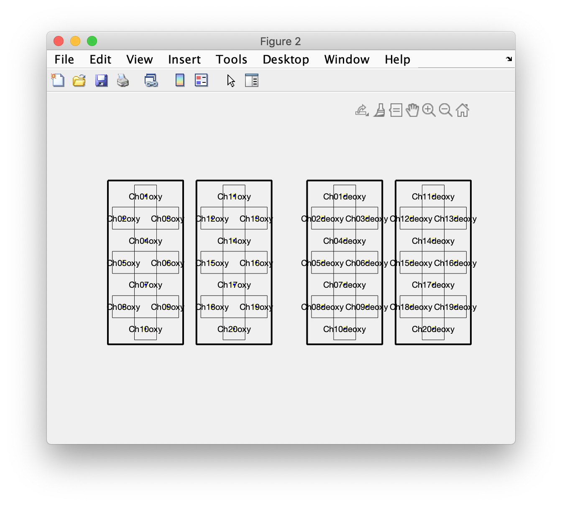This screenshot has width=562, height=506.
Task: Click the Ch05deoxy channel label
Action: pyautogui.click(x=322, y=263)
